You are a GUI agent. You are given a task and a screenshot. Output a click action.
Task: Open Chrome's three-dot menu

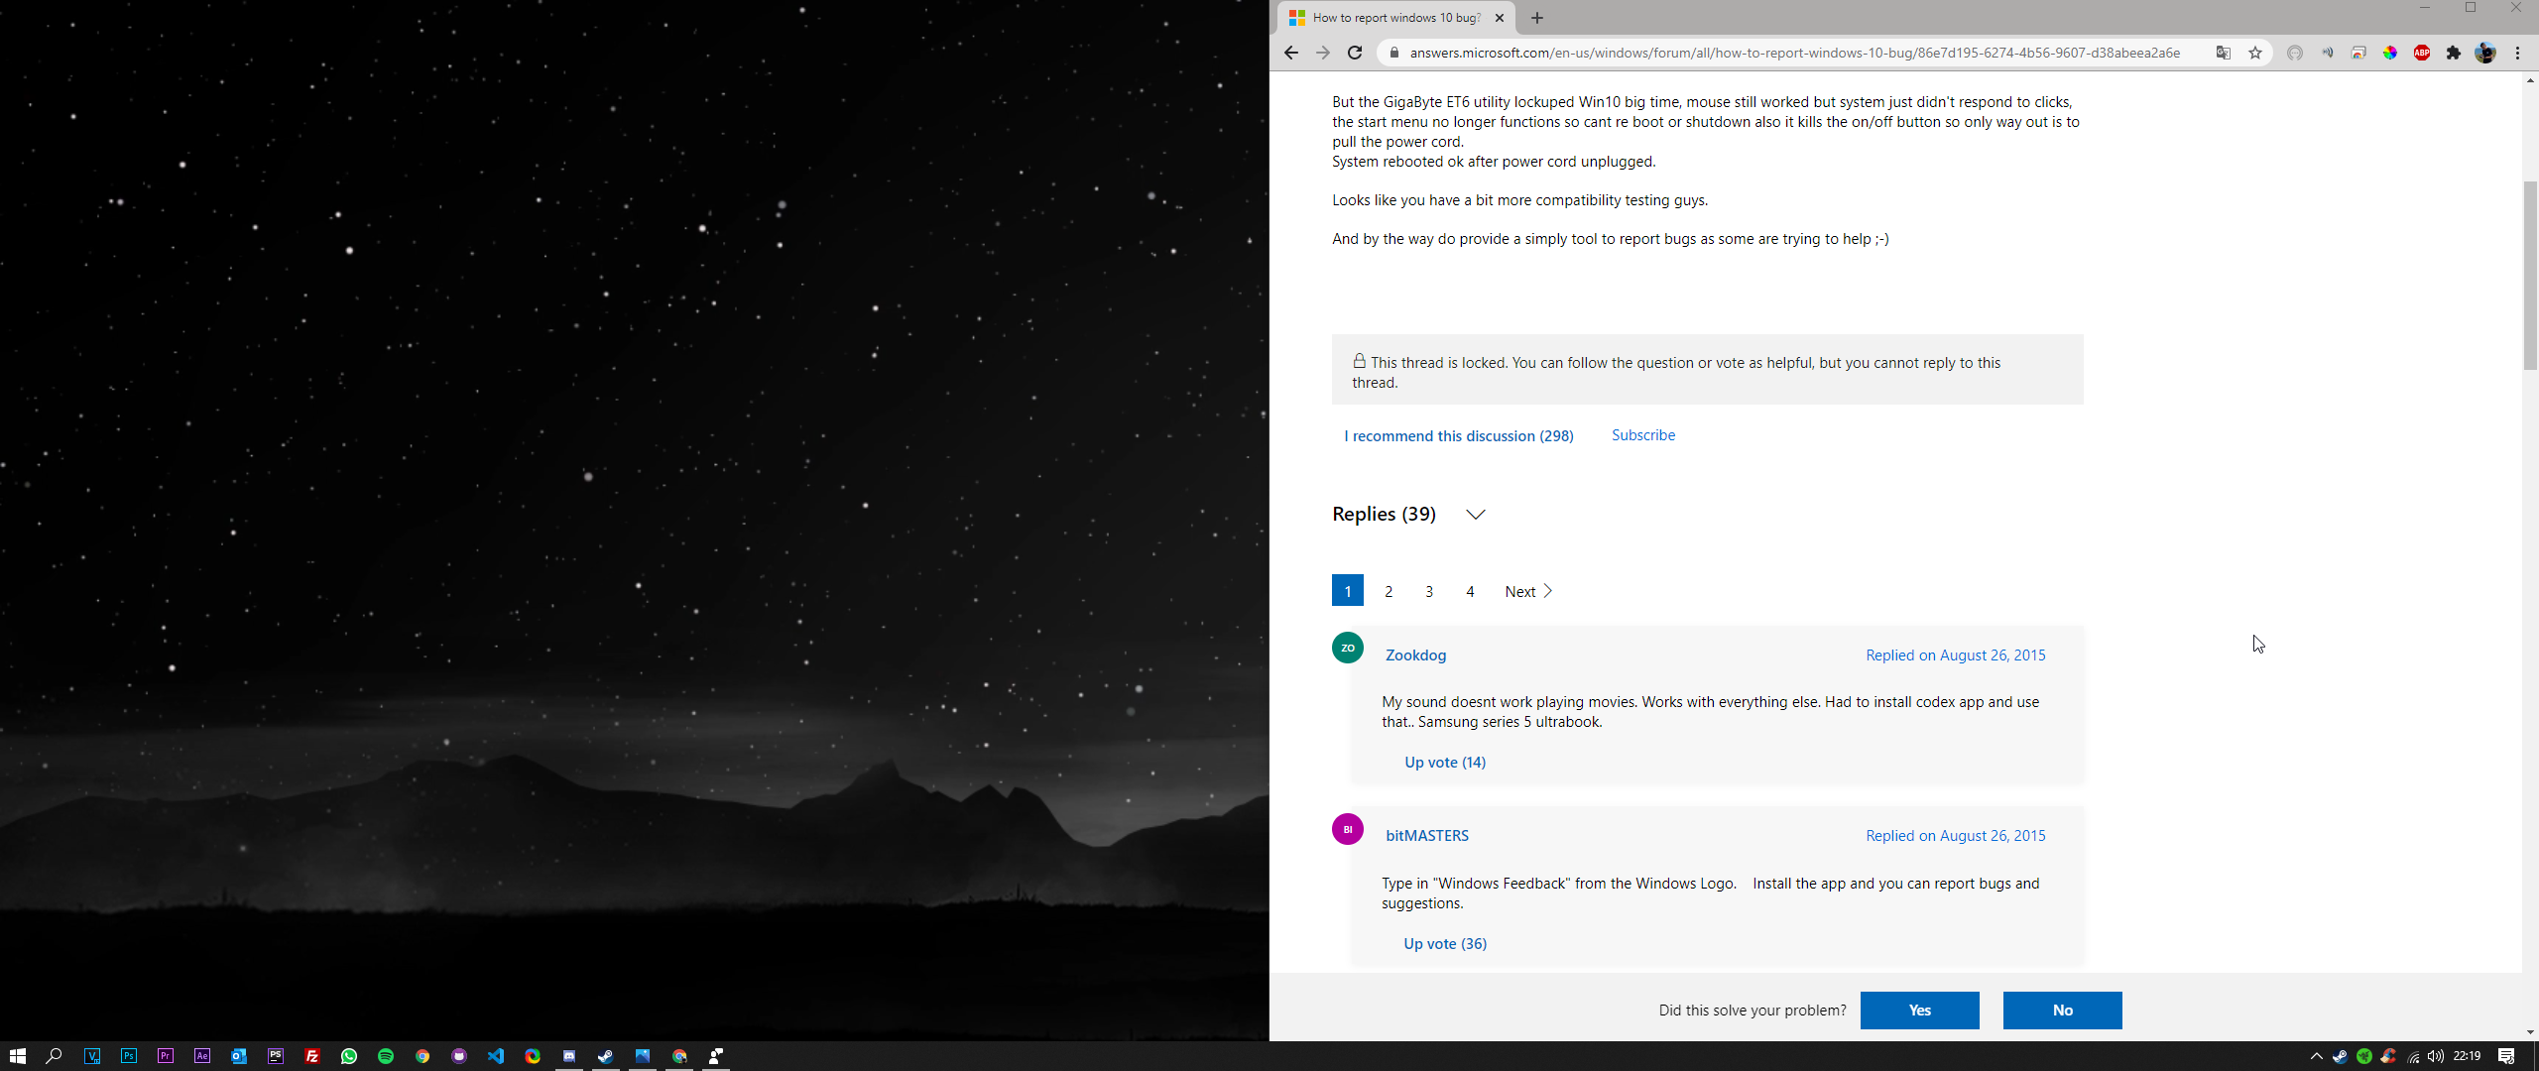2518,53
